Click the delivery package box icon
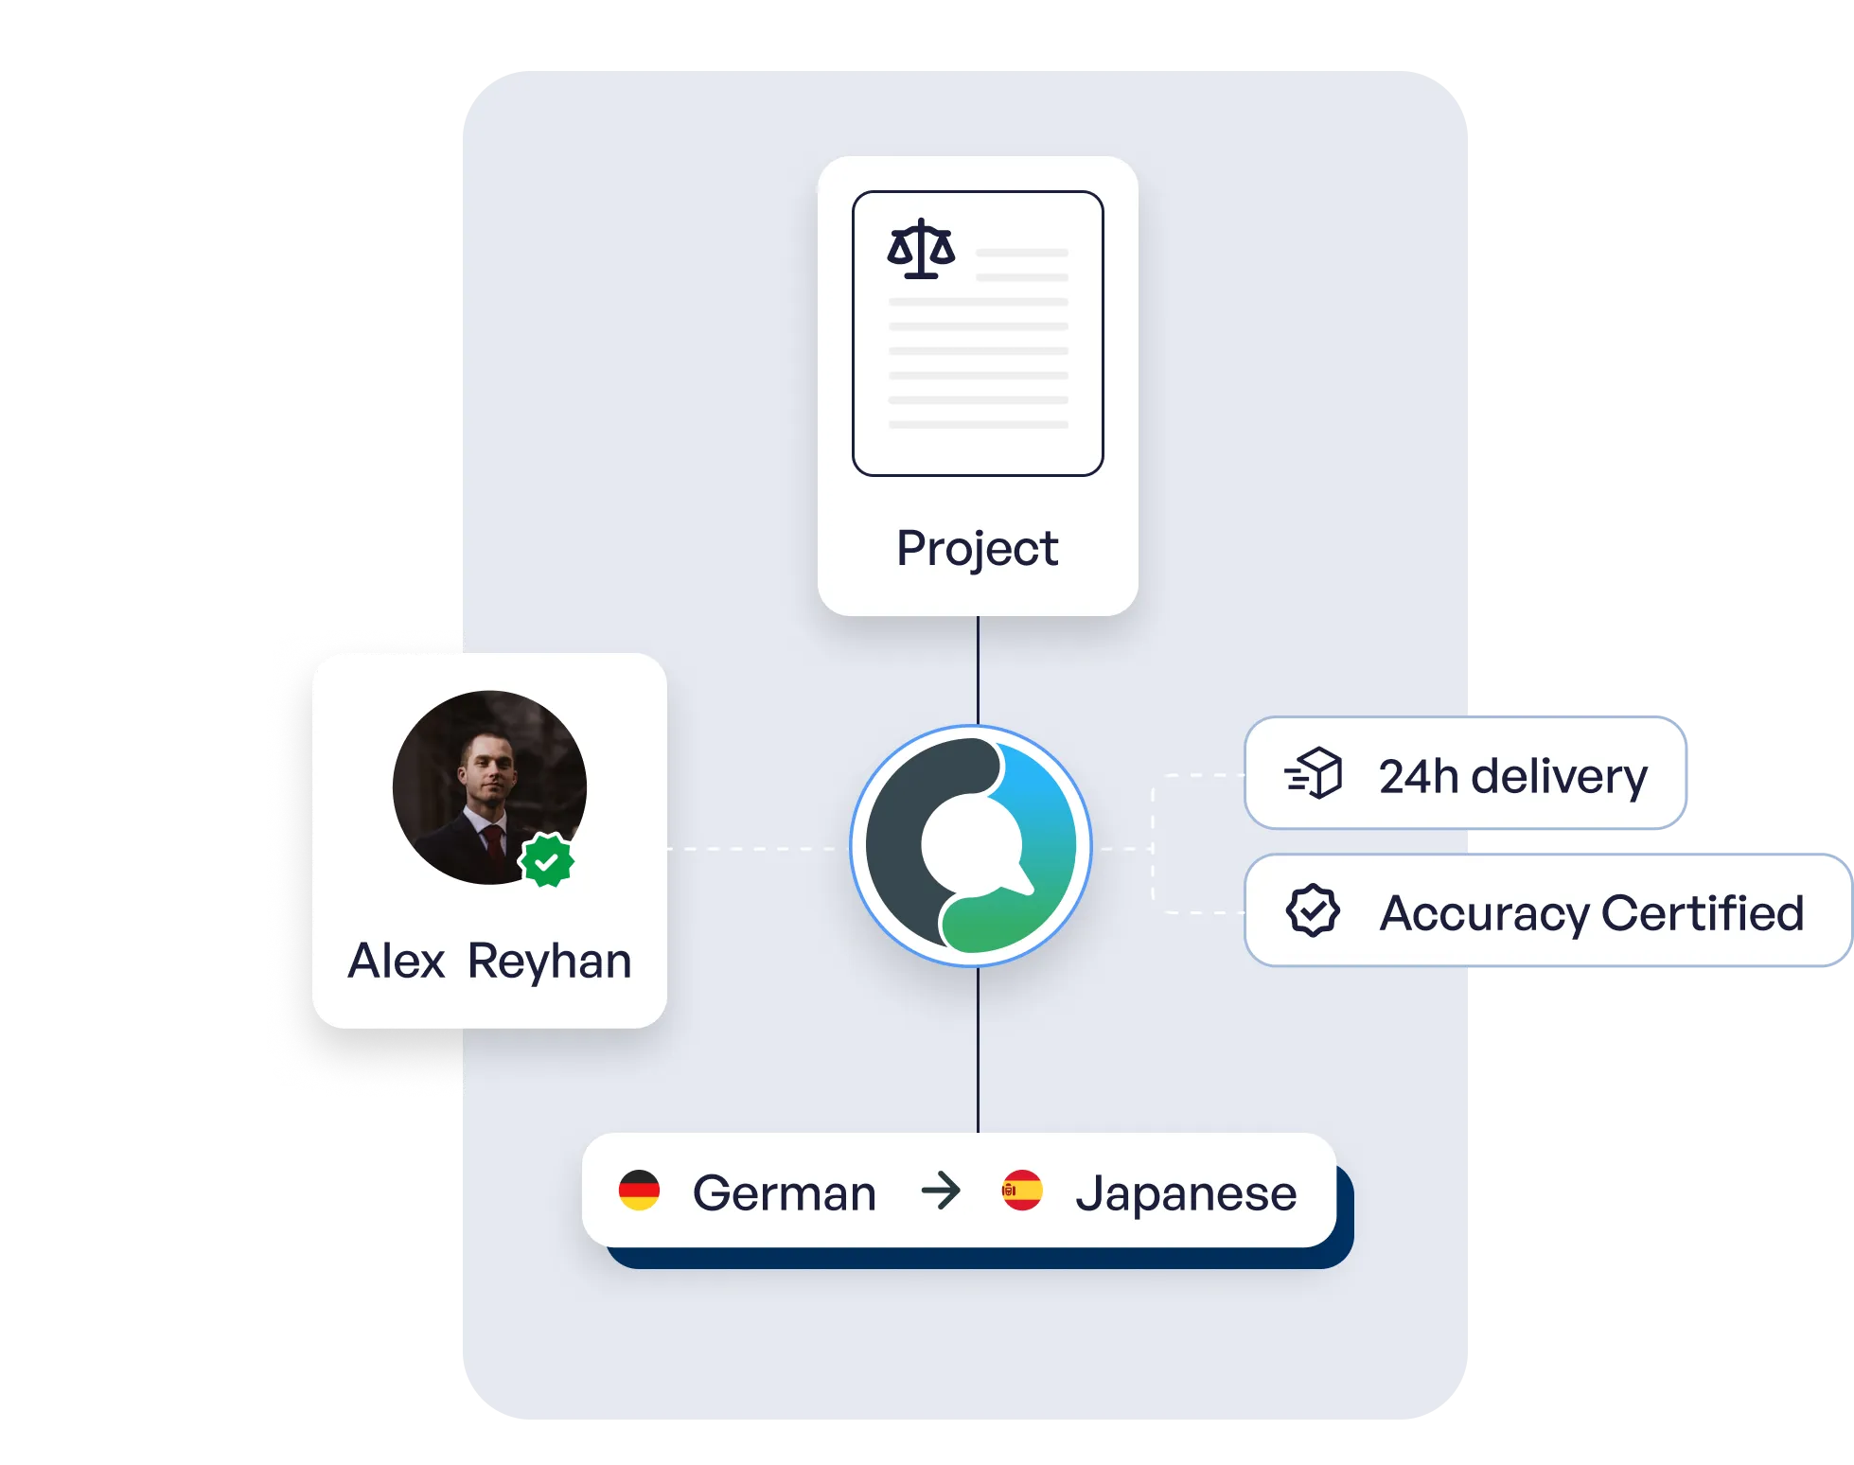This screenshot has width=1854, height=1465. pos(1314,774)
